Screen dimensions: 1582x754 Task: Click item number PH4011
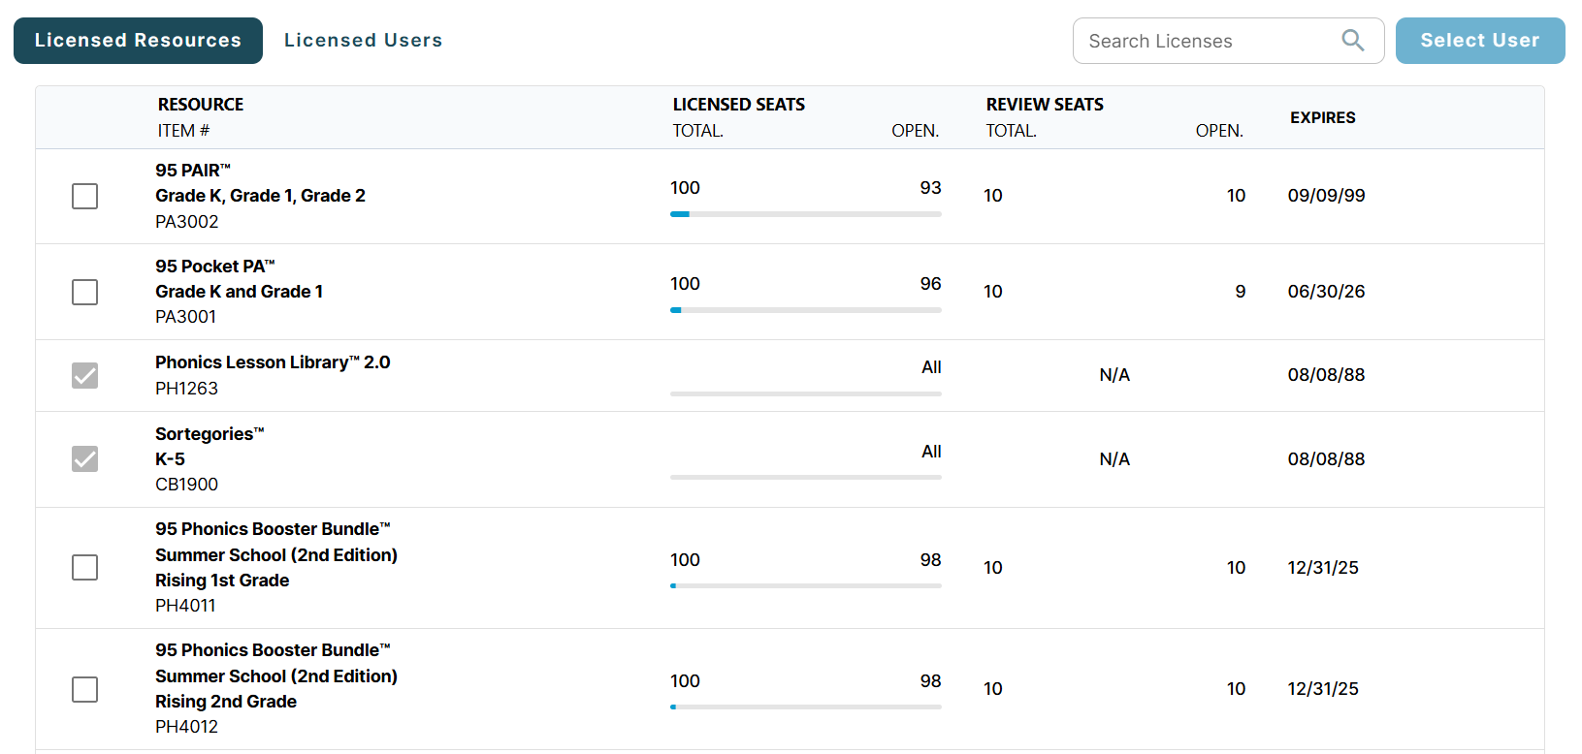[x=186, y=606]
